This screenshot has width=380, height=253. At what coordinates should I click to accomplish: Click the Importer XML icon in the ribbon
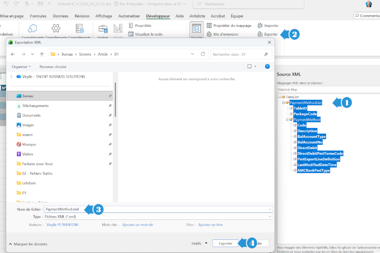pos(260,25)
